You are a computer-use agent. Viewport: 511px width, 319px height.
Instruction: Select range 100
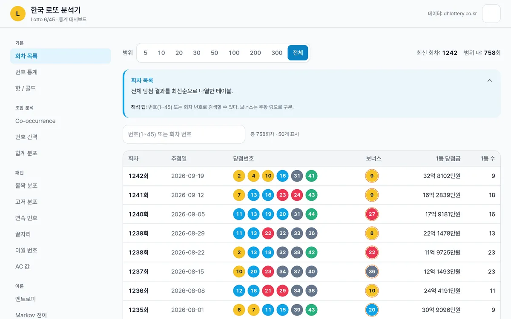234,53
